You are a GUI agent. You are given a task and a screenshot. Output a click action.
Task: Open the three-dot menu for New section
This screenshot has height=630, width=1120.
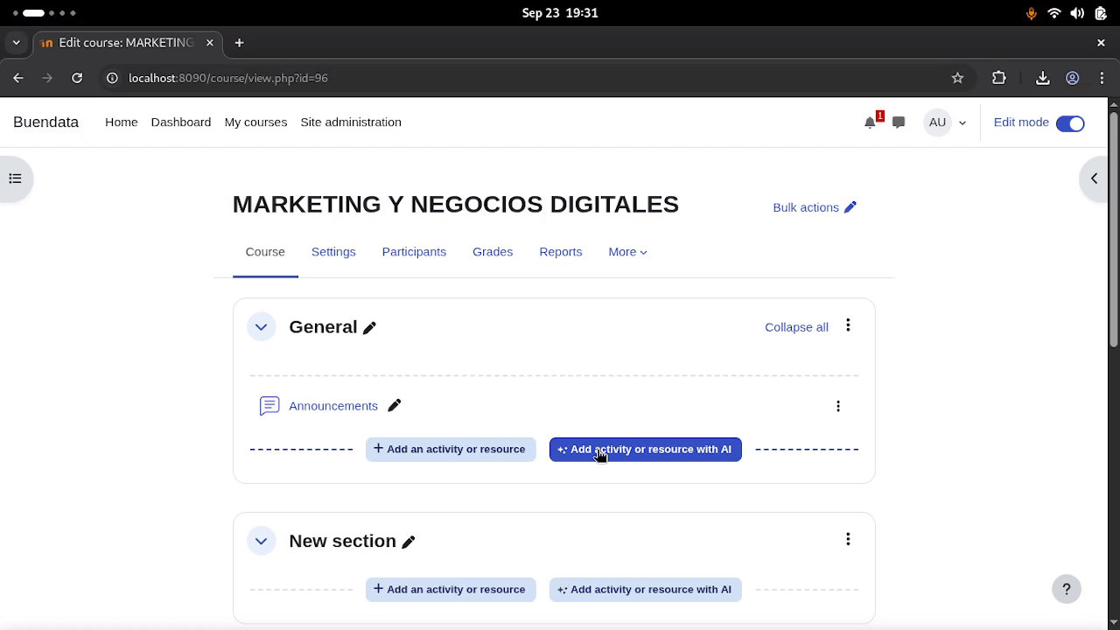pyautogui.click(x=848, y=539)
